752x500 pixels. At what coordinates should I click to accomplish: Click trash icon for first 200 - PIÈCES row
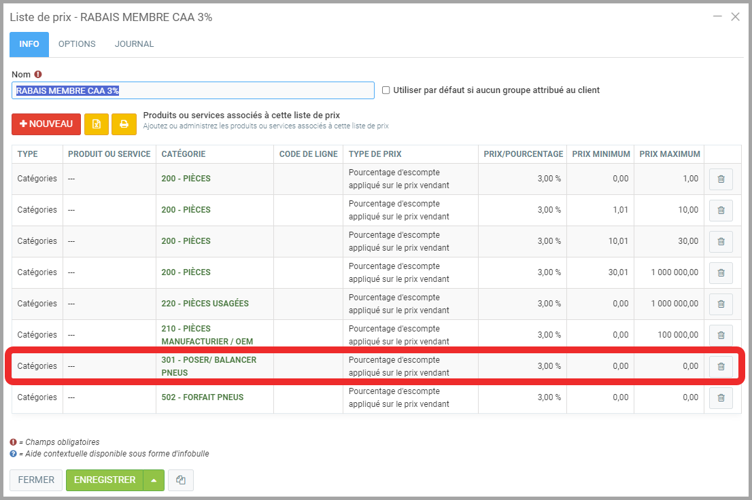pyautogui.click(x=721, y=179)
